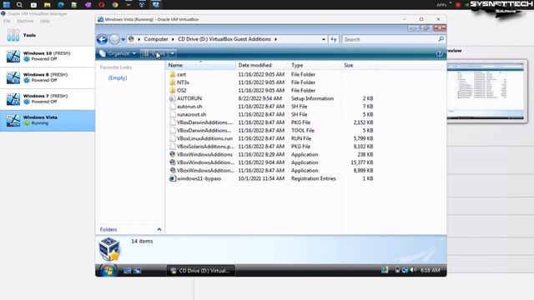Select VBoxWindowsAdditions 238 KB application icon
The width and height of the screenshot is (534, 300).
(x=173, y=154)
